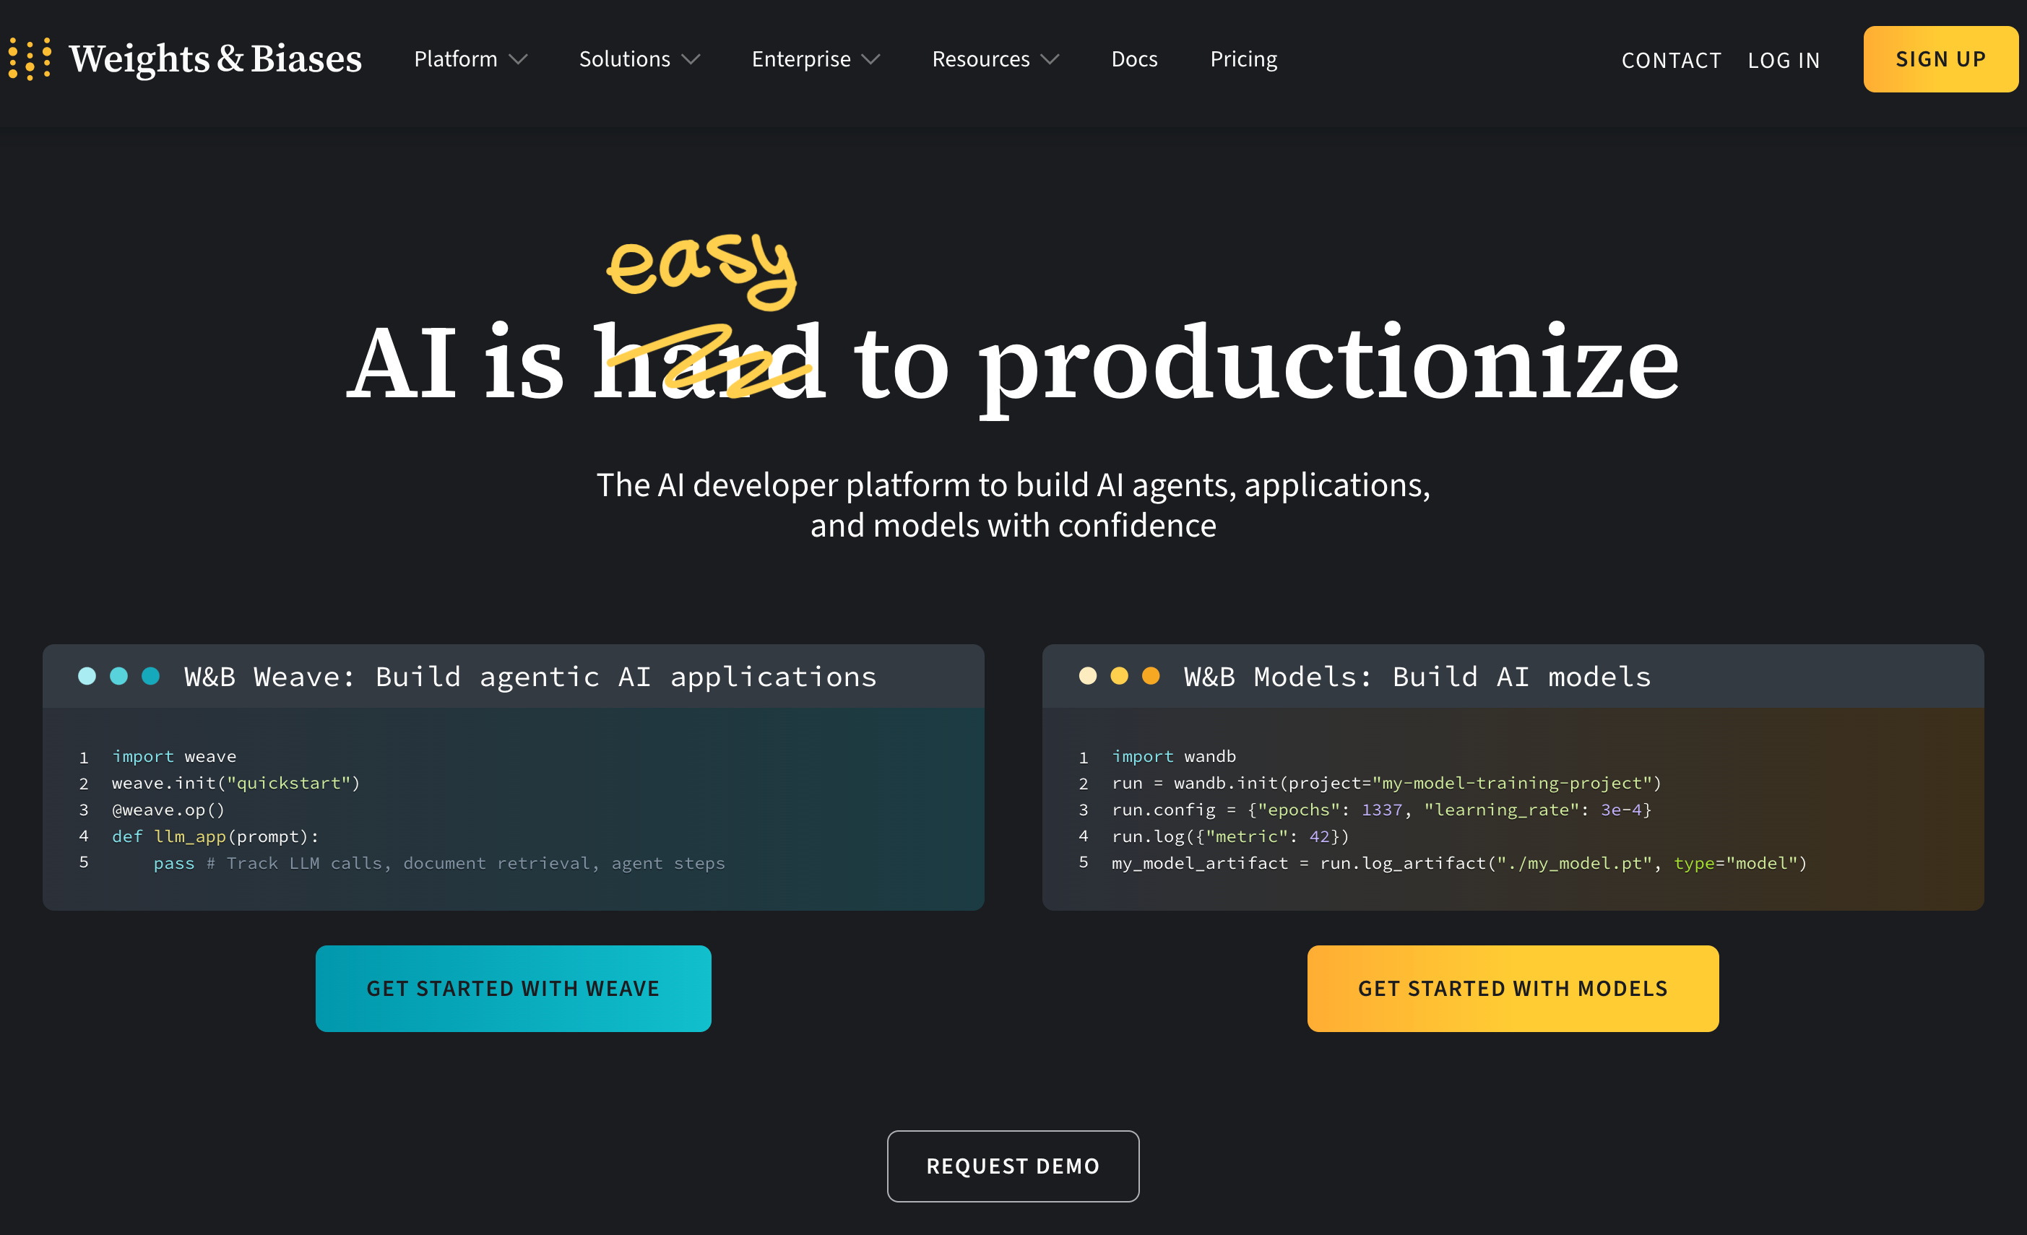The image size is (2027, 1235).
Task: Click the Weights & Biases dotted logo icon
Action: click(x=30, y=58)
